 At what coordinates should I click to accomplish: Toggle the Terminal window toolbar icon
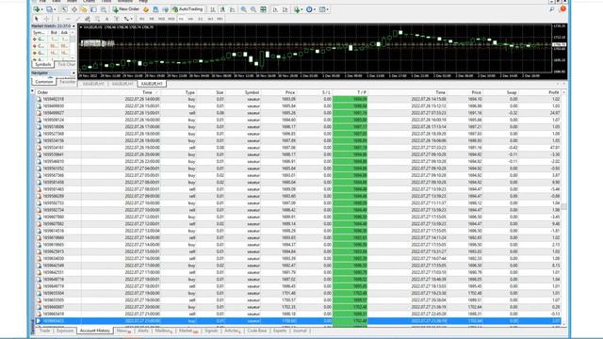[x=93, y=9]
